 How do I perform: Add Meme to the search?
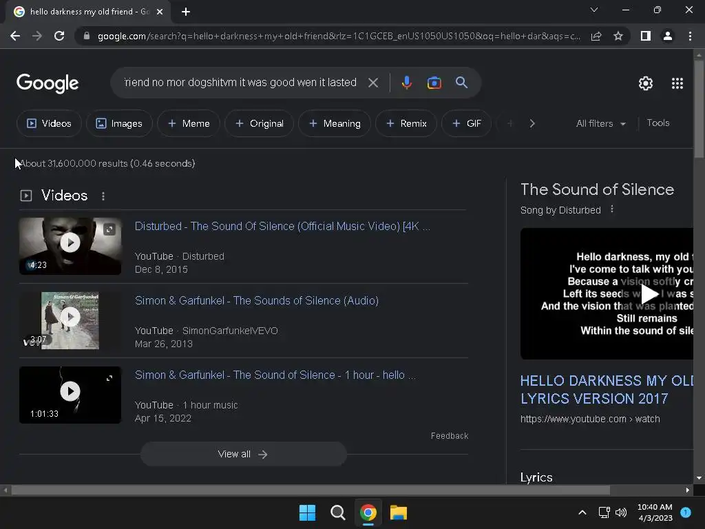click(x=189, y=123)
